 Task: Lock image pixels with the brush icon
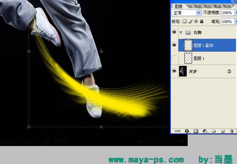(190, 21)
